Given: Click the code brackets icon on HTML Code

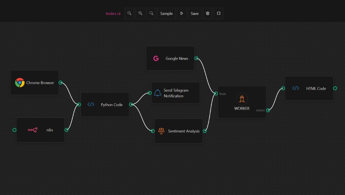Looking at the screenshot, I should point(296,88).
